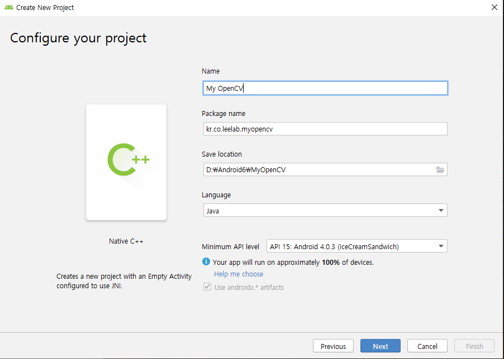Click the Configure your project heading

(x=78, y=38)
